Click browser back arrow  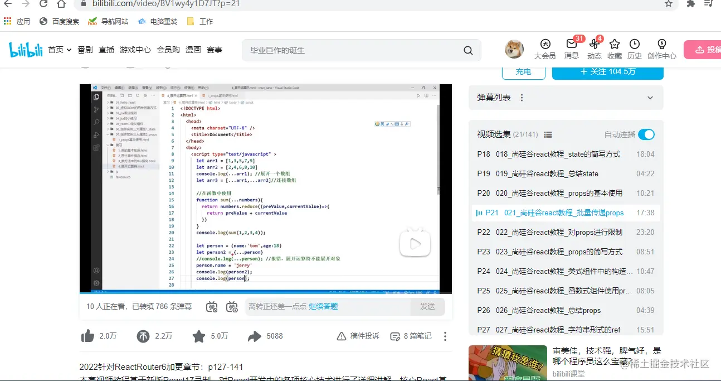click(7, 3)
